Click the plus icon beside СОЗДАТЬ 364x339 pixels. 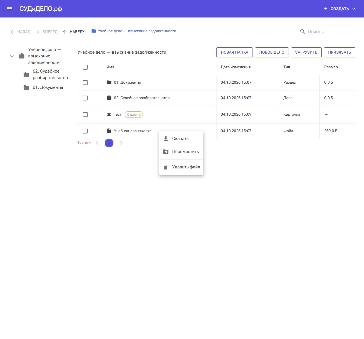pos(326,9)
